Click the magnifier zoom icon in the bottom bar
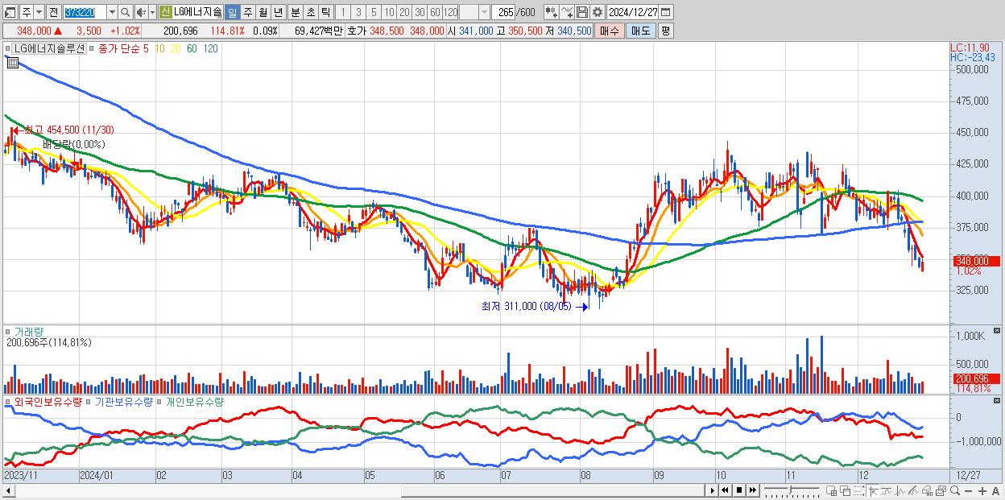The height and width of the screenshot is (500, 1005). (955, 491)
